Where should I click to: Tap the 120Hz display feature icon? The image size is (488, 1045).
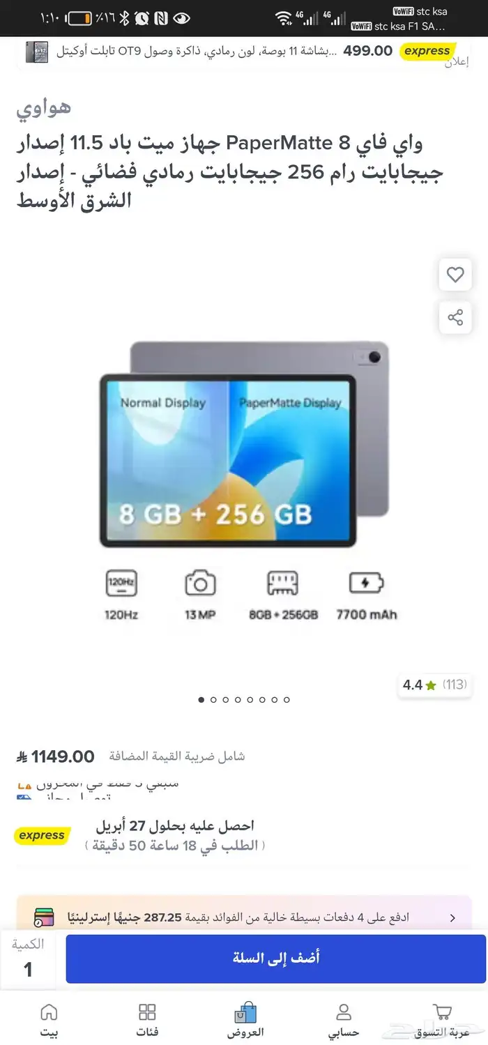click(121, 583)
